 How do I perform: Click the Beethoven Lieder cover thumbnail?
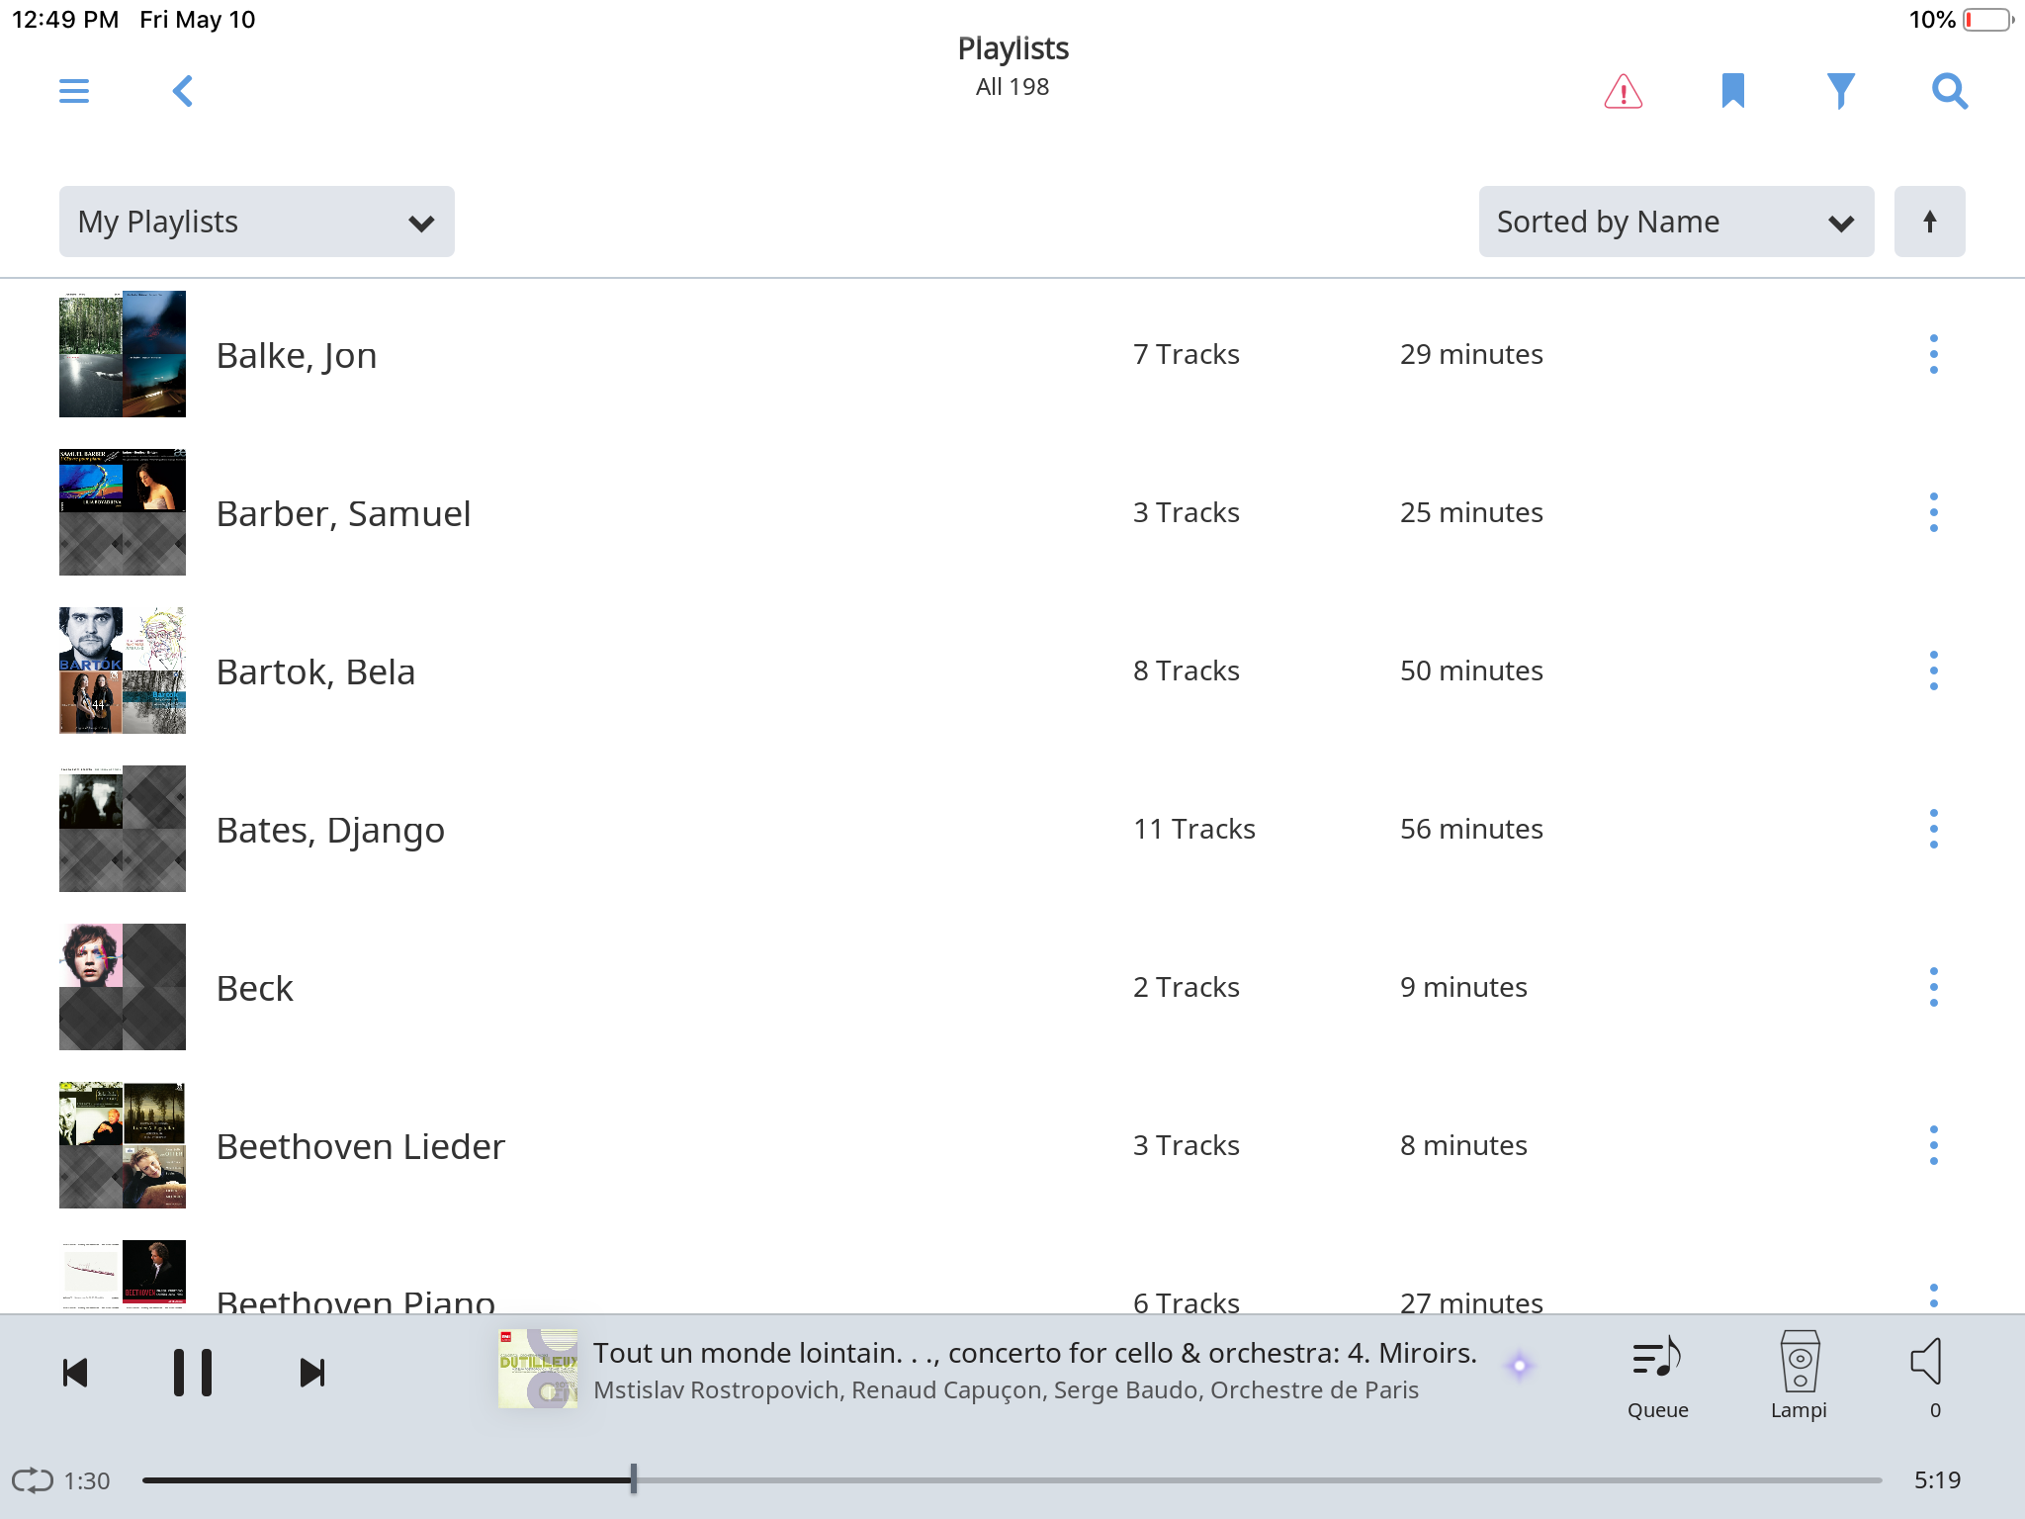[123, 1145]
